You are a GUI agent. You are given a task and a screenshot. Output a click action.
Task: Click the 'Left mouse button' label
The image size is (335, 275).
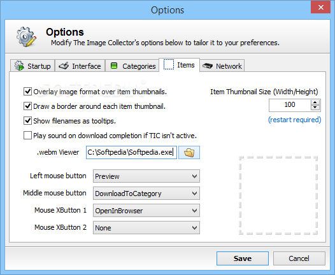58,176
